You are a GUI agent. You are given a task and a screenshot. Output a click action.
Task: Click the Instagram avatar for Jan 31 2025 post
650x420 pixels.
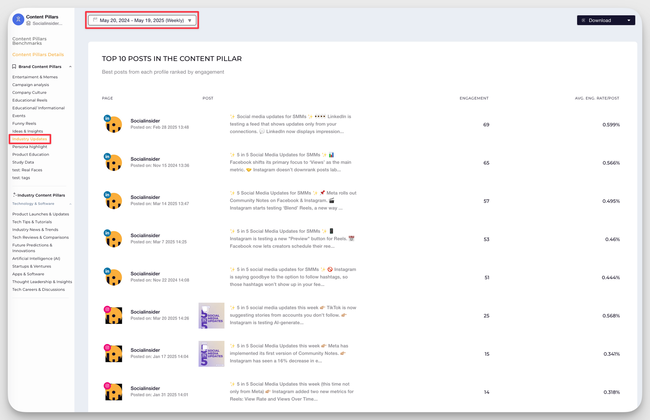113,391
